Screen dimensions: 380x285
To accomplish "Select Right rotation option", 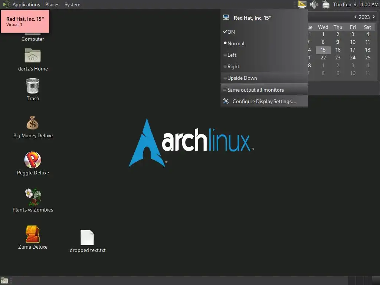I will pos(264,66).
